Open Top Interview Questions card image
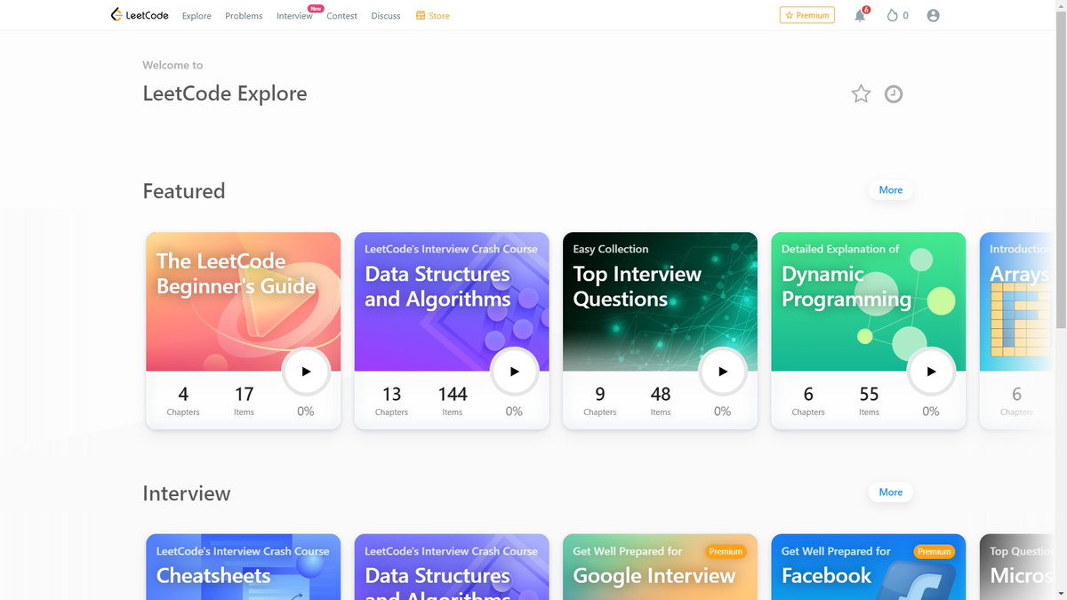The width and height of the screenshot is (1067, 600). coord(660,302)
